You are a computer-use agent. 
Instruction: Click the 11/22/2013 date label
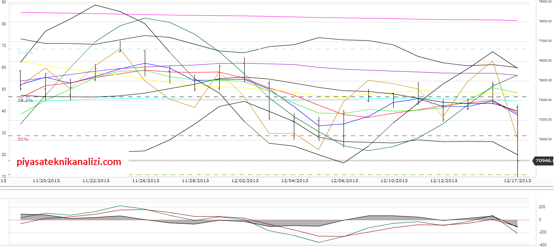point(96,181)
